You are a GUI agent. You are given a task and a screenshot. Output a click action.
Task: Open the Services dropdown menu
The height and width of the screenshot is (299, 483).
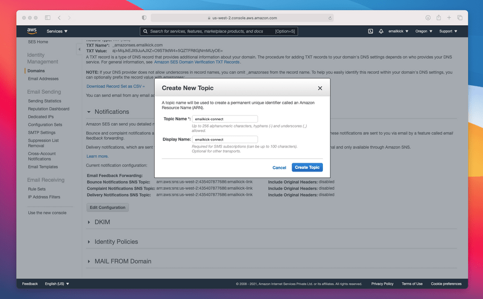(x=57, y=31)
